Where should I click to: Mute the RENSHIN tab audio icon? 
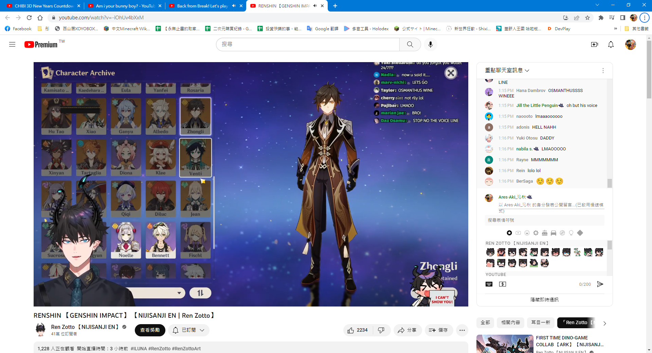(315, 6)
